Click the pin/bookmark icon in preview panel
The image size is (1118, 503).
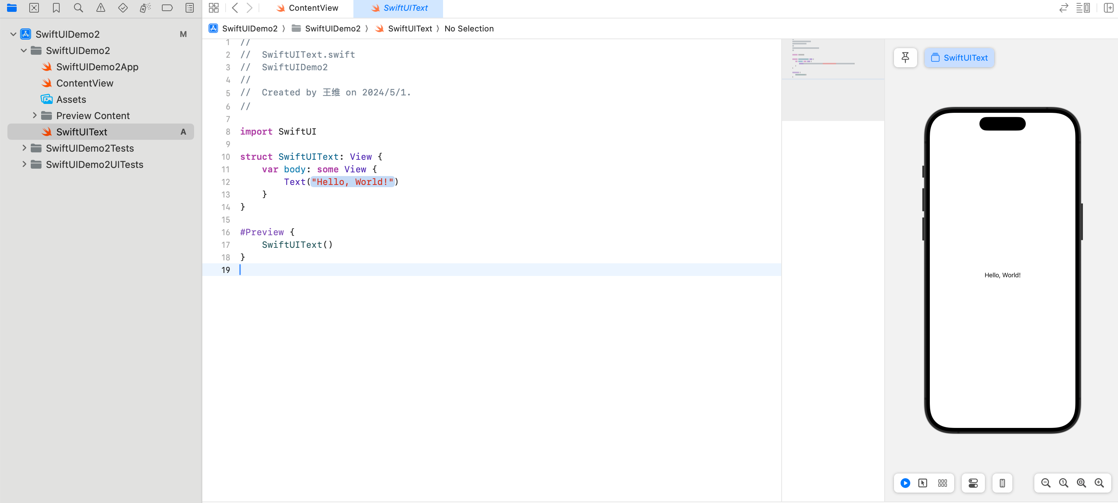[x=905, y=58]
